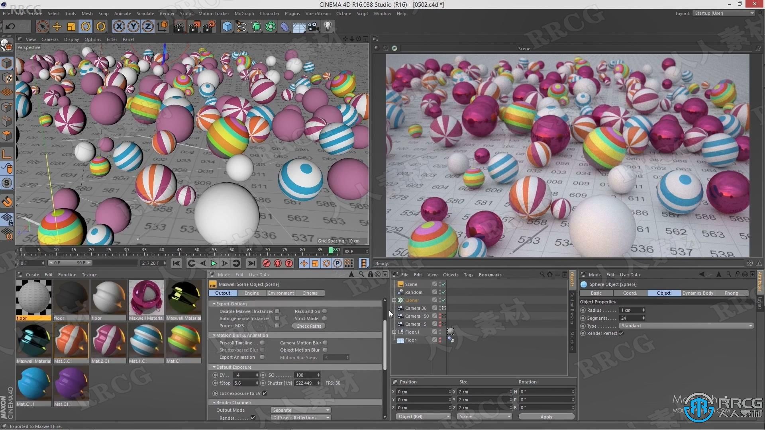Viewport: 765px width, 430px height.
Task: Uncheck Lock exposure to EV
Action: pos(265,393)
